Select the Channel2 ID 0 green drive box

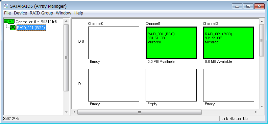[228, 43]
